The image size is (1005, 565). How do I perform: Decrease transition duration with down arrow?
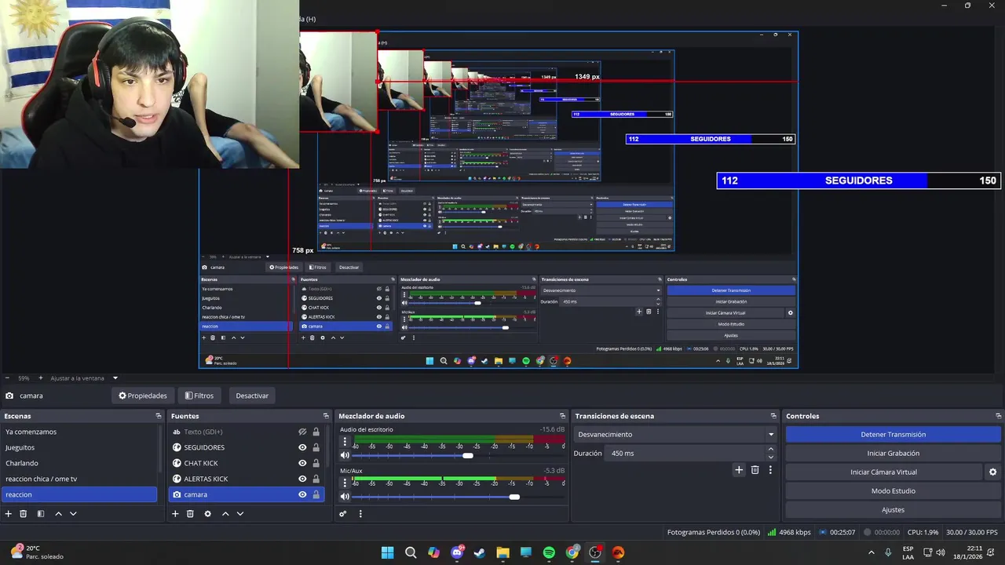pos(770,457)
